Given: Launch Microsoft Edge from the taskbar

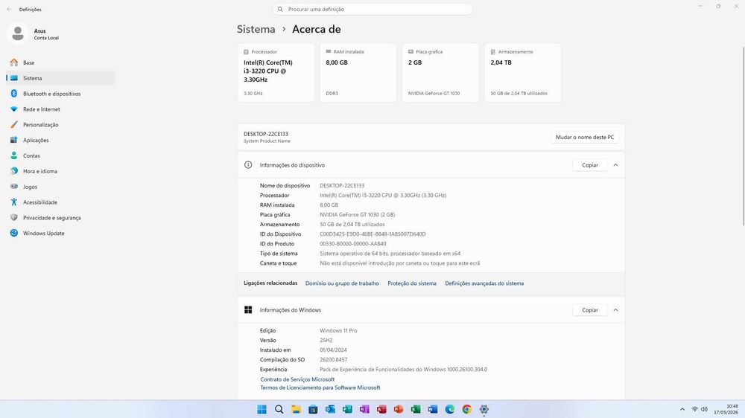Looking at the screenshot, I should point(450,409).
